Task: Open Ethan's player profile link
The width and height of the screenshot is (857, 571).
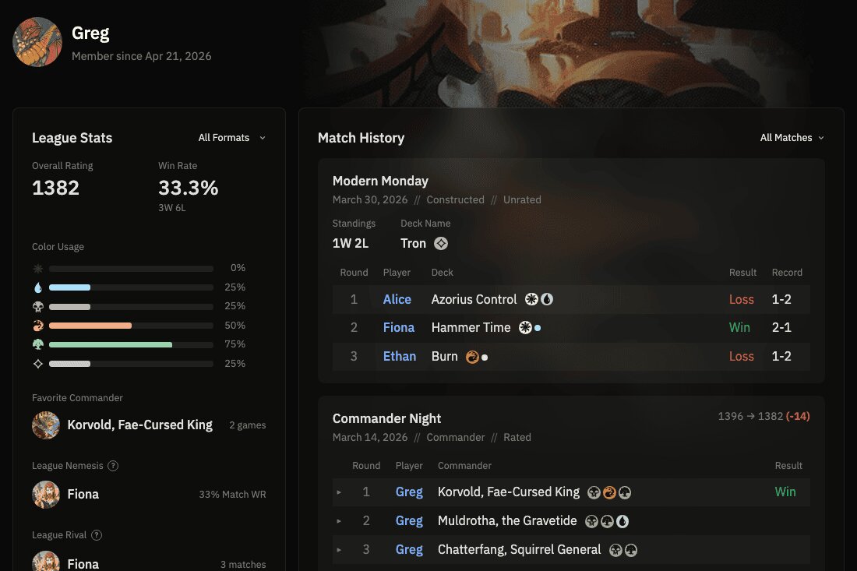Action: coord(400,356)
